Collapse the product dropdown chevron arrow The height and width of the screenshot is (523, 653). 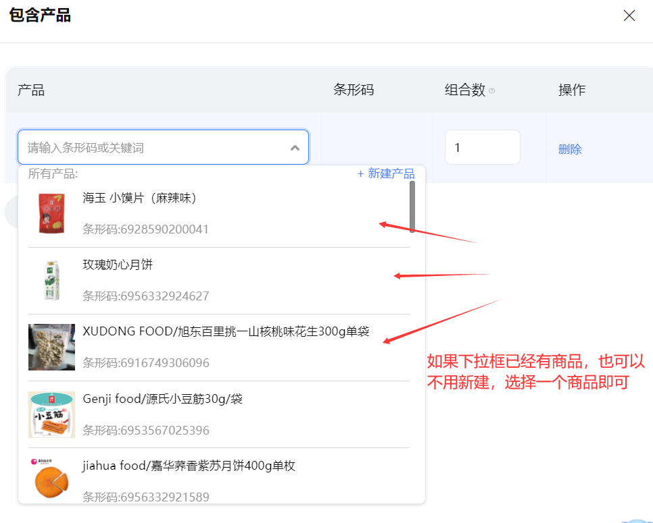coord(295,148)
